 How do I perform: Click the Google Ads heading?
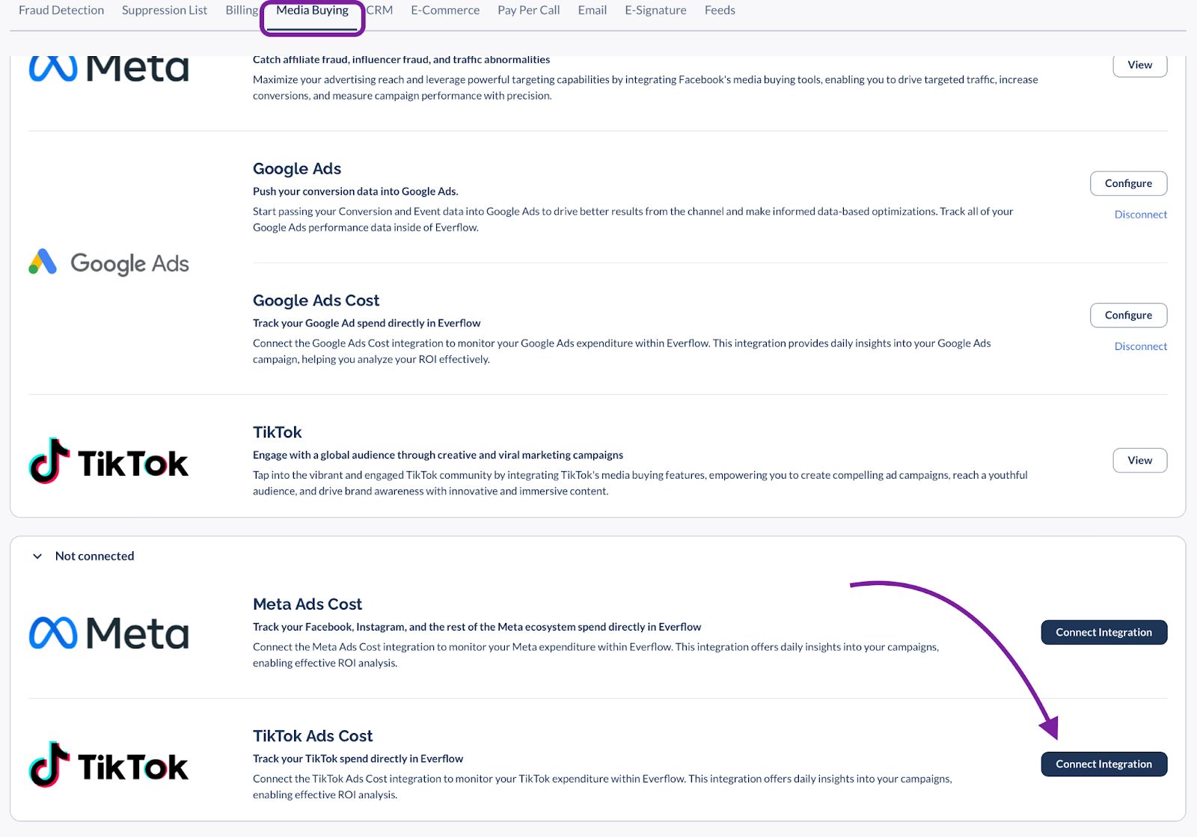(x=297, y=169)
